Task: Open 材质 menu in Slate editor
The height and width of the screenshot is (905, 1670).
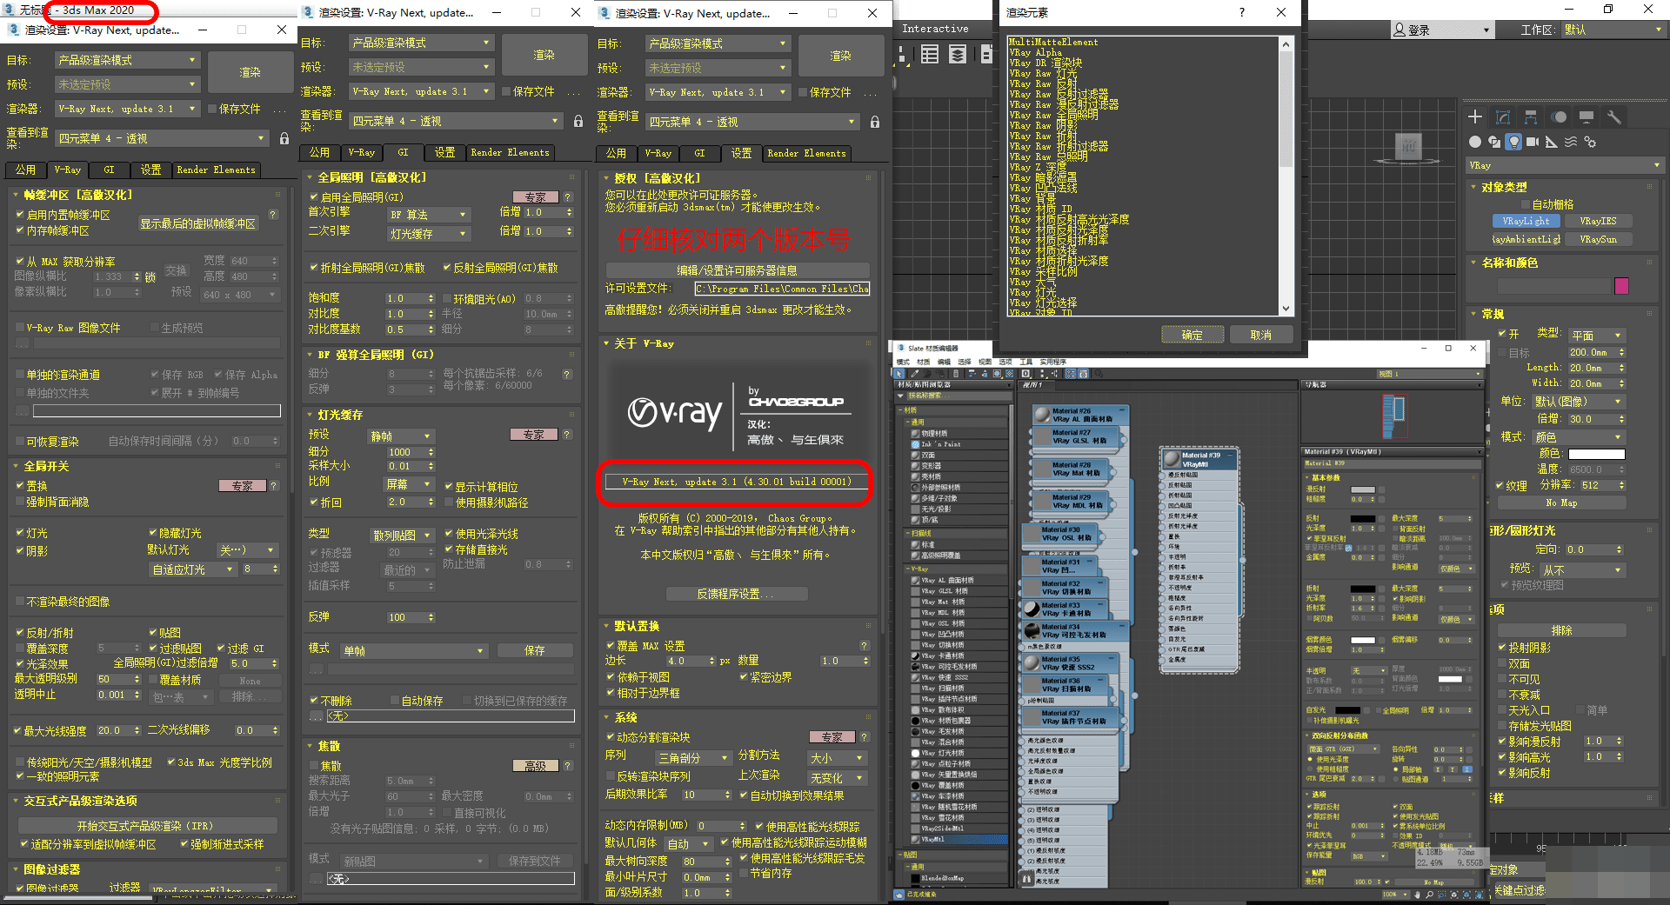Action: click(923, 362)
